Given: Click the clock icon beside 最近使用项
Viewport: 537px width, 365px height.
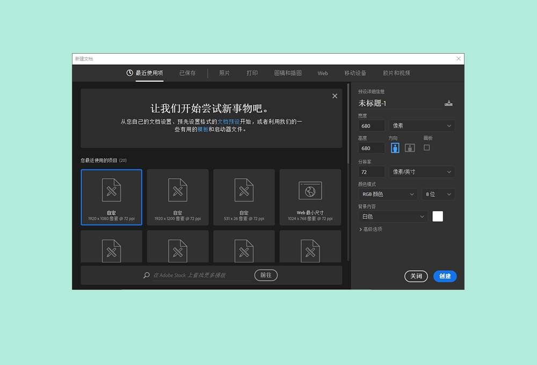Looking at the screenshot, I should [x=129, y=72].
